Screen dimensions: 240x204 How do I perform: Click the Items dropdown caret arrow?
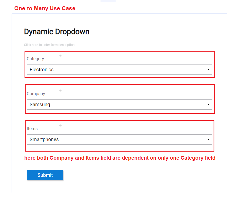208,139
